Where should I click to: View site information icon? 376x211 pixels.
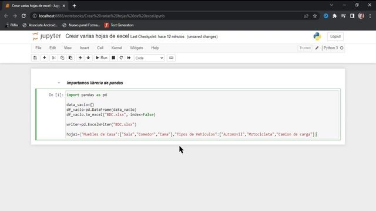pyautogui.click(x=35, y=16)
